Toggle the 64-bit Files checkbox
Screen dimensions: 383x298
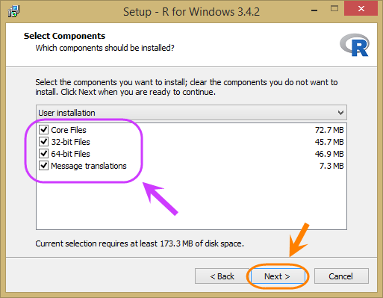43,154
